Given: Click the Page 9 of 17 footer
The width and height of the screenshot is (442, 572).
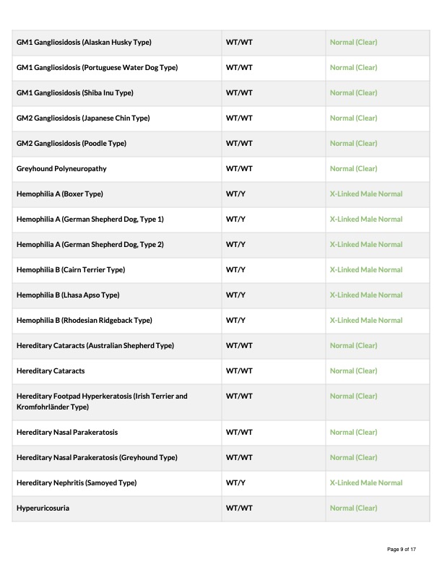Looking at the screenshot, I should (401, 550).
